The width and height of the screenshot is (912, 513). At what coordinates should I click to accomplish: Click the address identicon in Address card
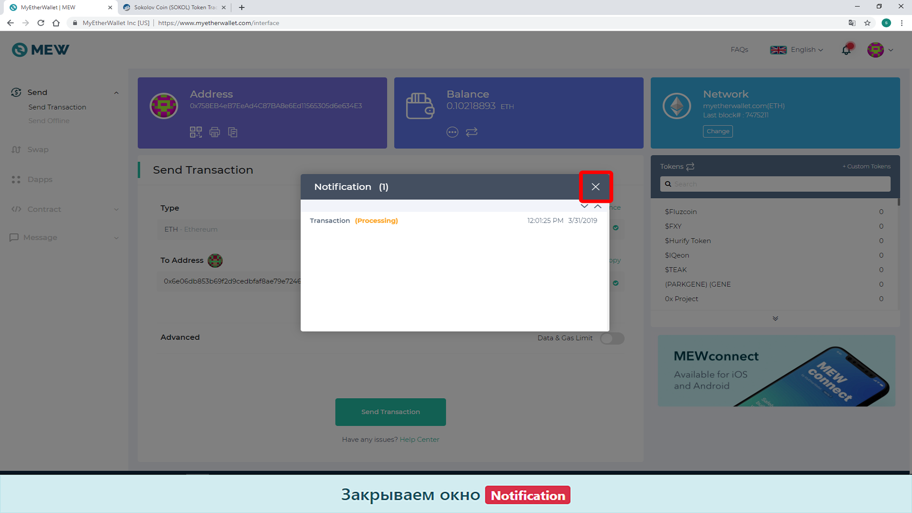point(164,105)
